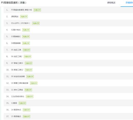Open lesson 02图片格式

16,30
